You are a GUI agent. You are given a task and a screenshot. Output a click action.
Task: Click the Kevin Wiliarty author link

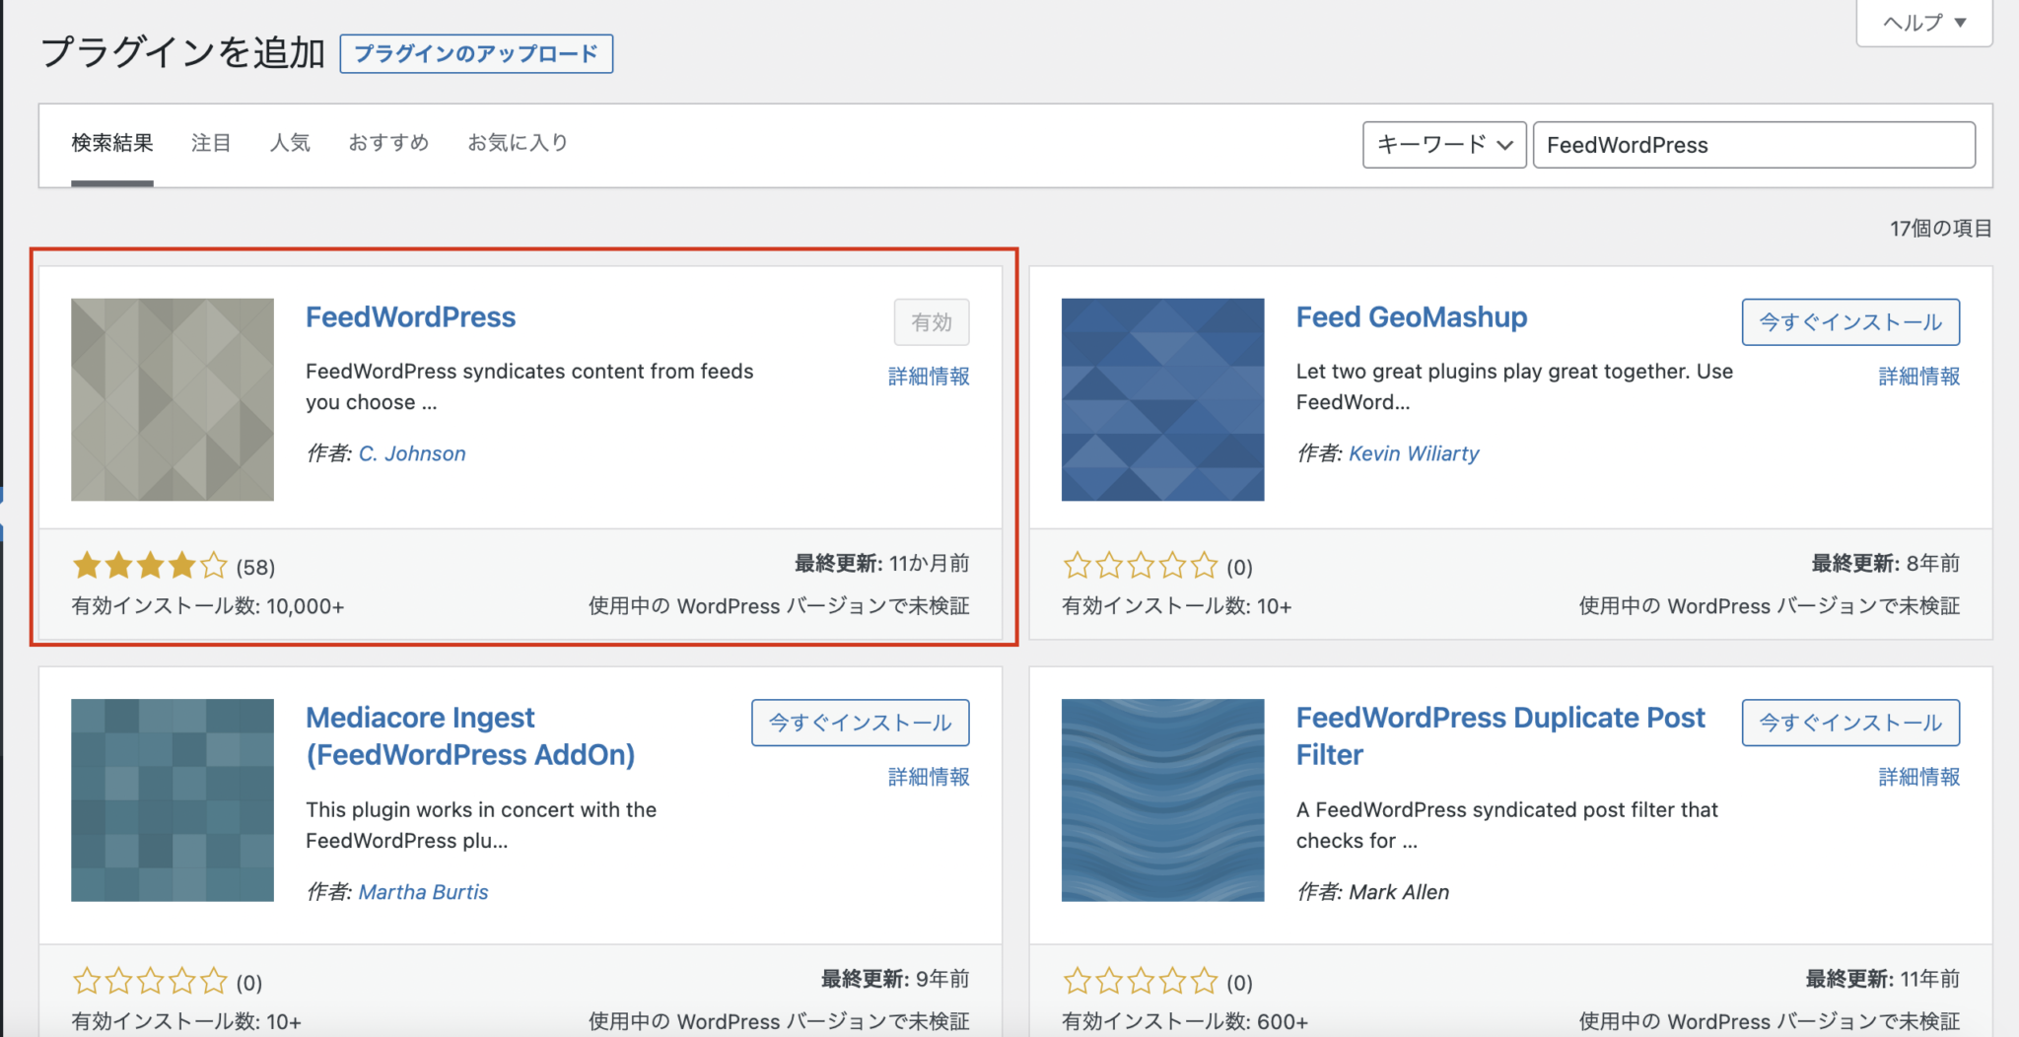click(1414, 452)
